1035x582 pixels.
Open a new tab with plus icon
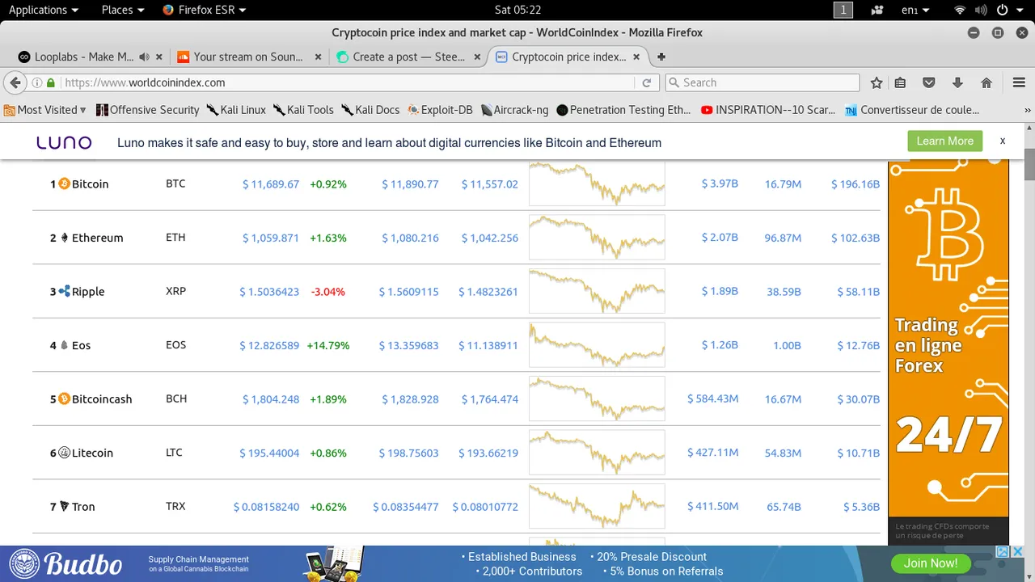point(661,57)
